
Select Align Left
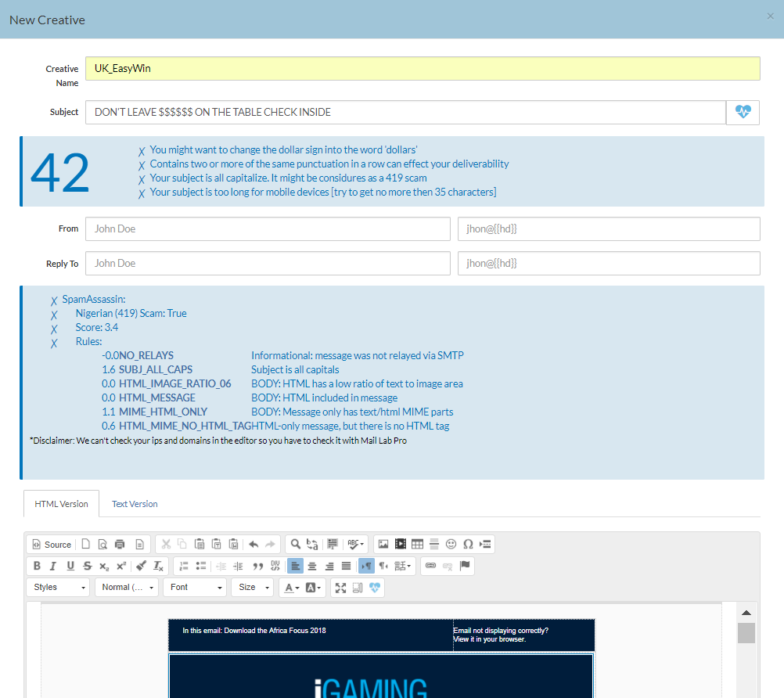tap(296, 566)
